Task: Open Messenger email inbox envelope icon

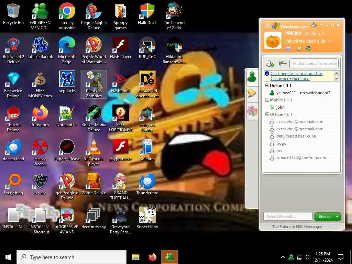Action: tap(288, 48)
